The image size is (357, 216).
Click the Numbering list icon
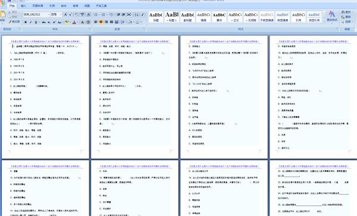(x=104, y=14)
